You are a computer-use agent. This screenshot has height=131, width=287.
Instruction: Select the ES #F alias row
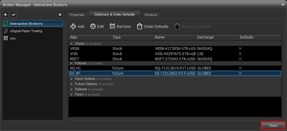coord(175,73)
